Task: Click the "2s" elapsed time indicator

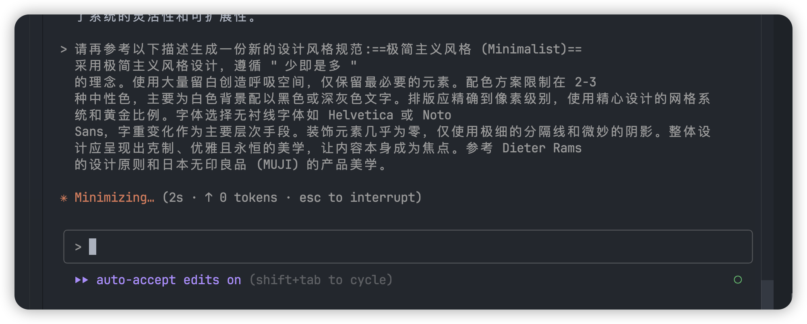Action: click(176, 197)
